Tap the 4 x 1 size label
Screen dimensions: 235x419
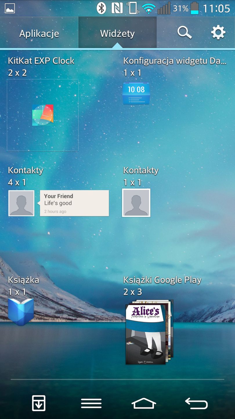pyautogui.click(x=17, y=182)
